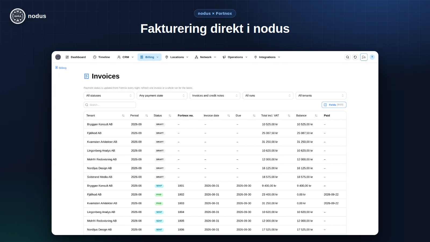This screenshot has width=430, height=242.
Task: Click the Billing breadcrumb link
Action: pyautogui.click(x=61, y=68)
